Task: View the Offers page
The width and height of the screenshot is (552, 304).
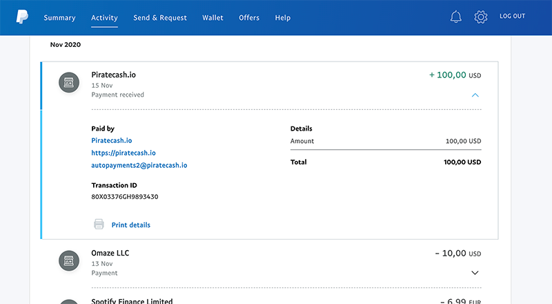Action: pyautogui.click(x=249, y=18)
